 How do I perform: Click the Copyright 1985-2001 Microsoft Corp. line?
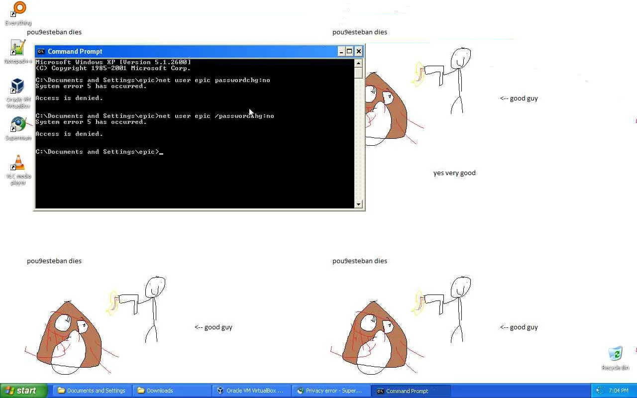pyautogui.click(x=113, y=68)
